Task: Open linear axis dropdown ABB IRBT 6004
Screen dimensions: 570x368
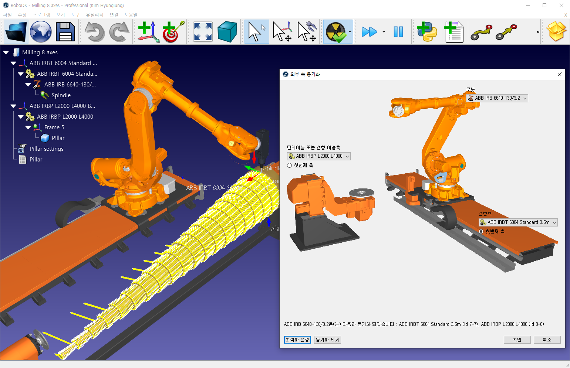Action: [518, 222]
